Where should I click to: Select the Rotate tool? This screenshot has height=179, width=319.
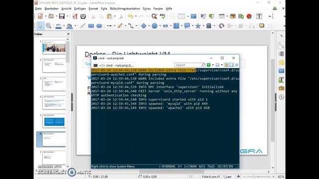pos(222,26)
